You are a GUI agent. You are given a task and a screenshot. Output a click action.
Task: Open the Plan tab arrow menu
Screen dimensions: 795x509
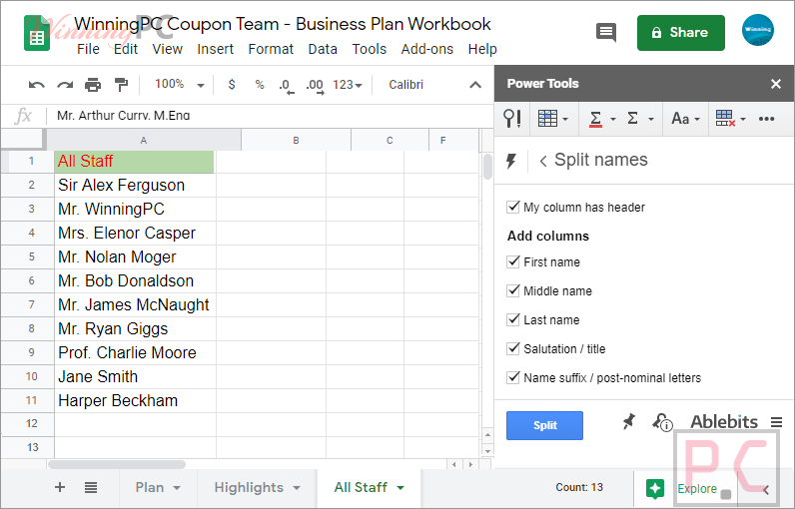(x=177, y=488)
